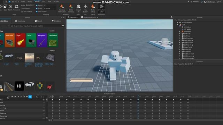The image size is (223, 125).
Task: Expand the SpawnLocation tree node
Action: pyautogui.click(x=177, y=23)
